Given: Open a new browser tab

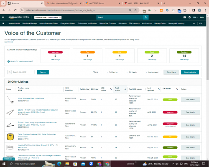Looking at the screenshot, I should point(164,3).
